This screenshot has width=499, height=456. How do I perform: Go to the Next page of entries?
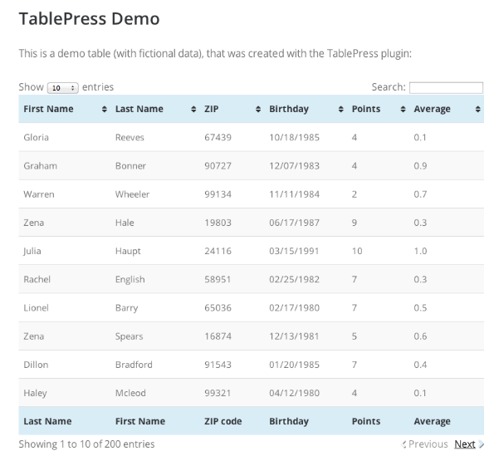tap(464, 444)
